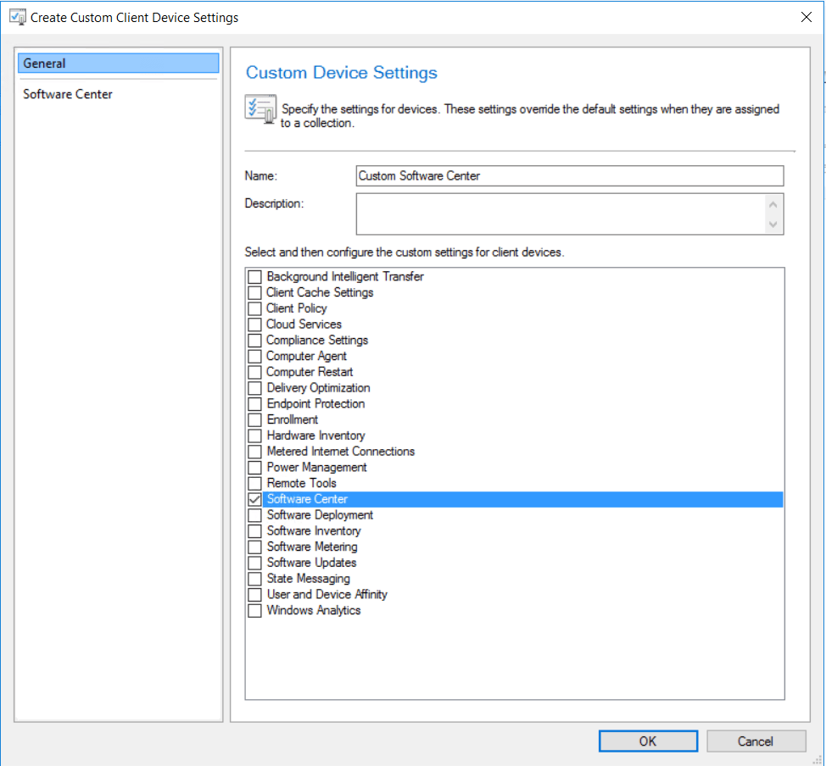
Task: Click the dialog title bar icon
Action: (x=16, y=17)
